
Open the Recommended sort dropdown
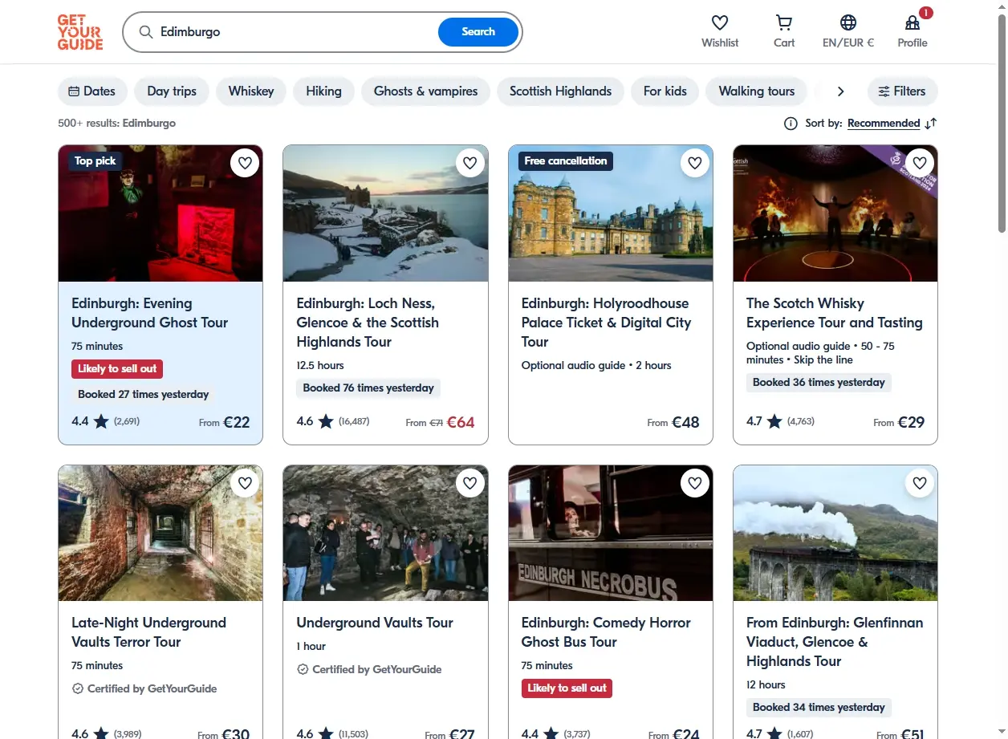884,124
